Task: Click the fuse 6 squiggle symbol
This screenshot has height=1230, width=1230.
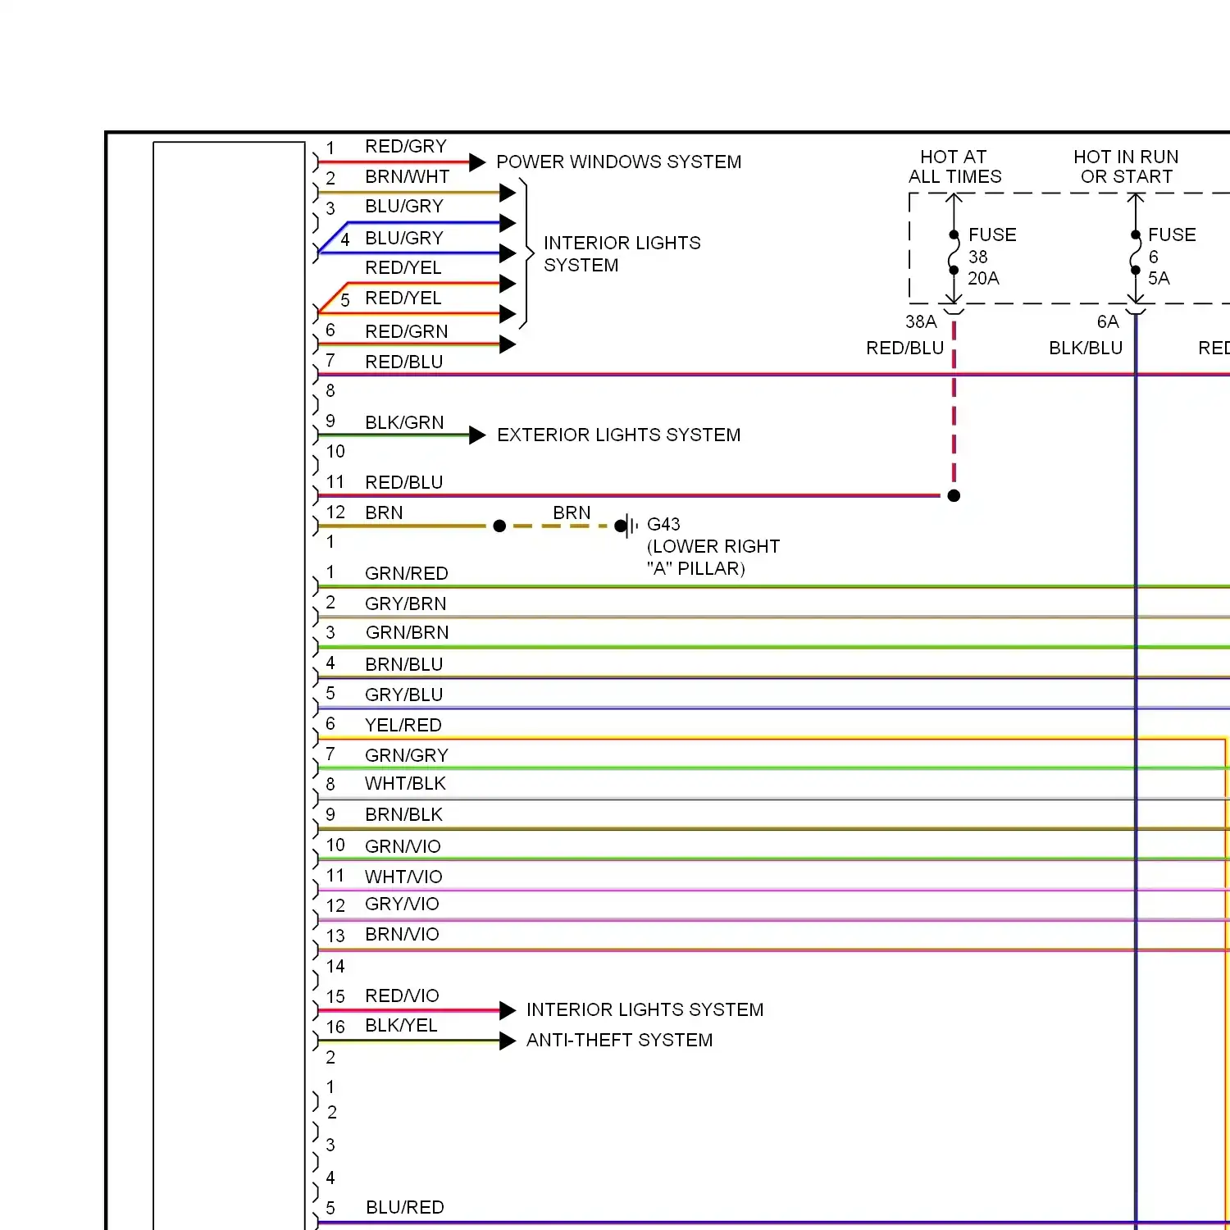Action: 1135,253
